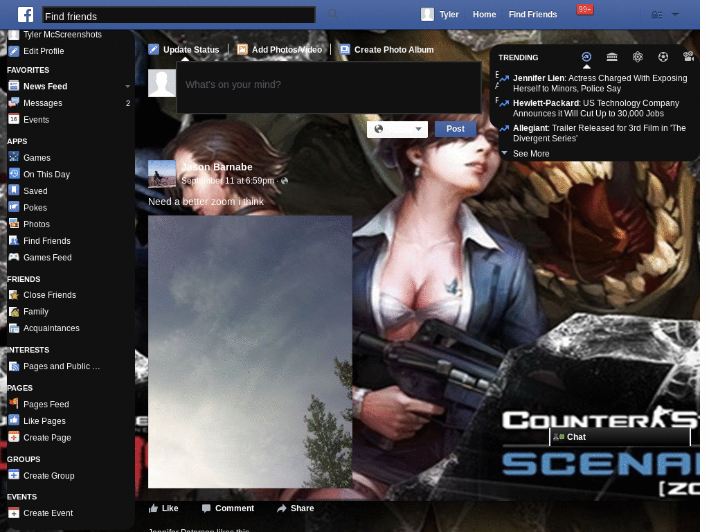This screenshot has height=532, width=709.
Task: Open the Games Feed controller icon
Action: pyautogui.click(x=14, y=257)
